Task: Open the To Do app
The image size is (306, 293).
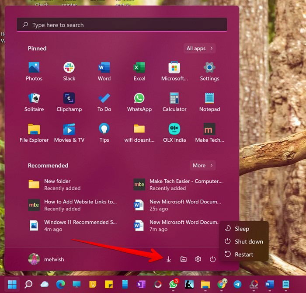Action: click(x=104, y=102)
